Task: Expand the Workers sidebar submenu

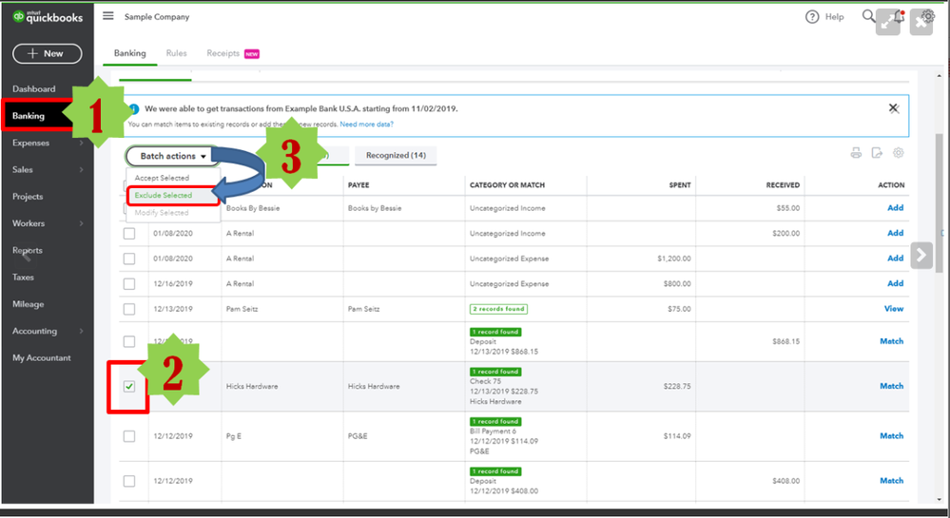Action: pos(81,223)
